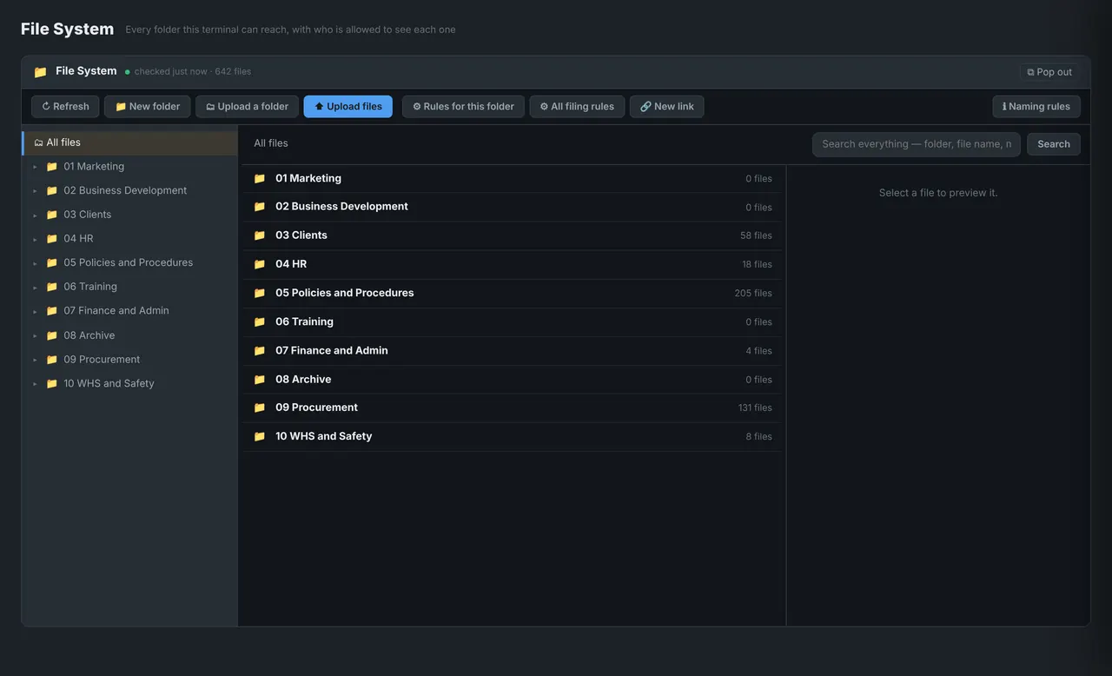
Task: Click the All files breadcrumb label
Action: 271,143
